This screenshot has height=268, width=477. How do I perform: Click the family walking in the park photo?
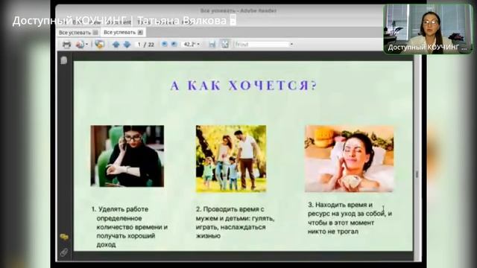click(231, 159)
